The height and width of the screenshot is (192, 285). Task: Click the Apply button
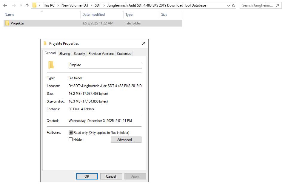coord(135,176)
